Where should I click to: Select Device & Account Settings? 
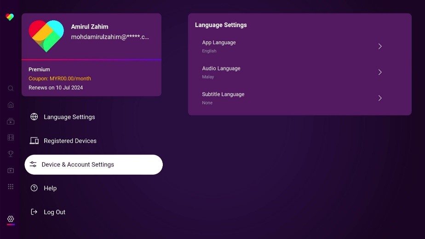(x=93, y=165)
